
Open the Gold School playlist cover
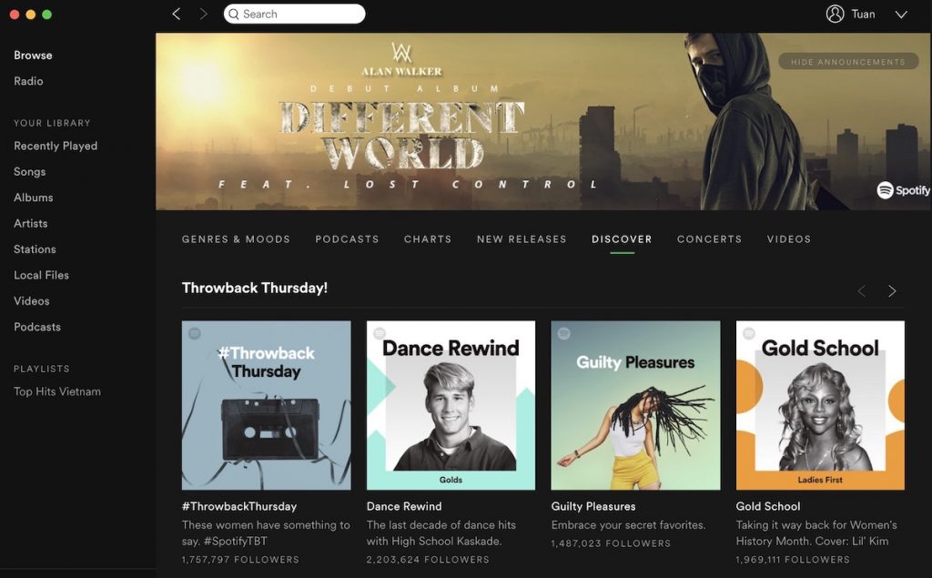tap(820, 405)
